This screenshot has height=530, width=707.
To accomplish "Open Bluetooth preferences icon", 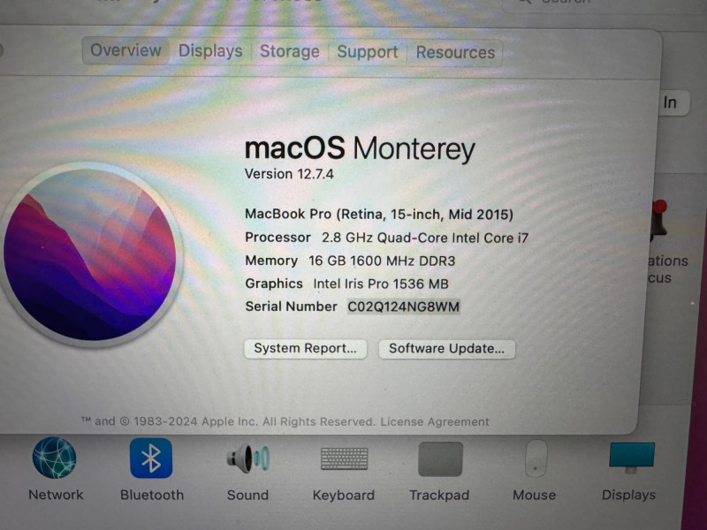I will click(151, 458).
